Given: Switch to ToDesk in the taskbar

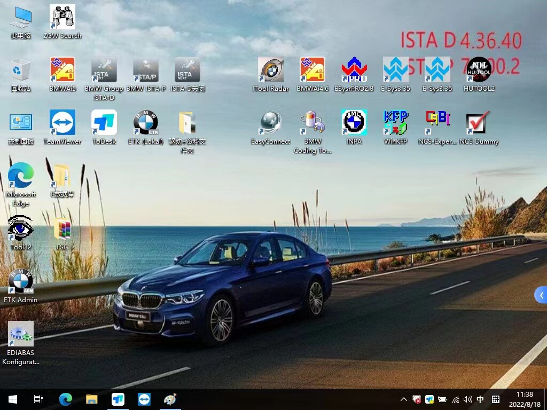Looking at the screenshot, I should pos(118,399).
